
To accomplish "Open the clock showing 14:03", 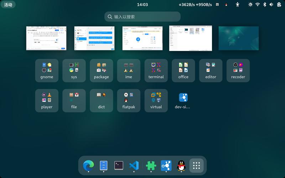I will [142, 5].
